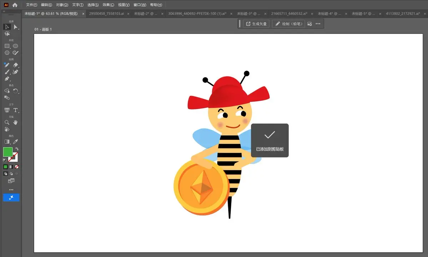Expand the edit toolbar three-dot menu
Screen dimensions: 428x257
click(11, 190)
